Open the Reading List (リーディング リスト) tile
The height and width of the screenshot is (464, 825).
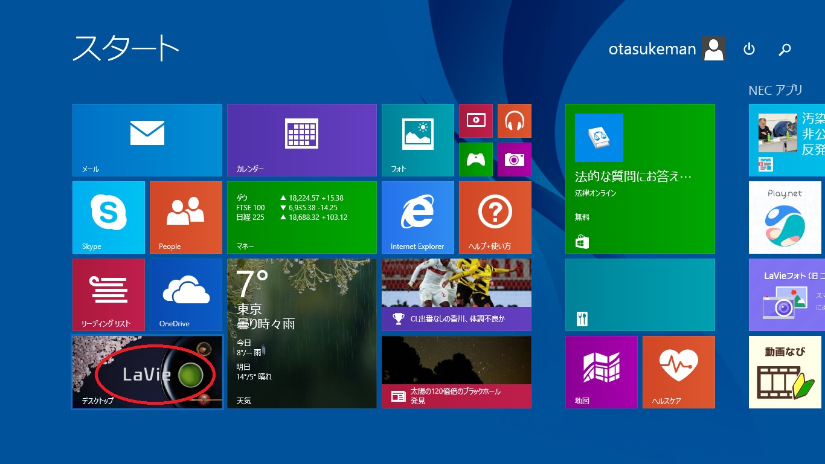[x=109, y=295]
